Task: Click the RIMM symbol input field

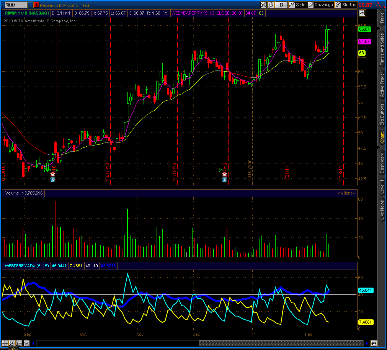Action: click(x=16, y=5)
